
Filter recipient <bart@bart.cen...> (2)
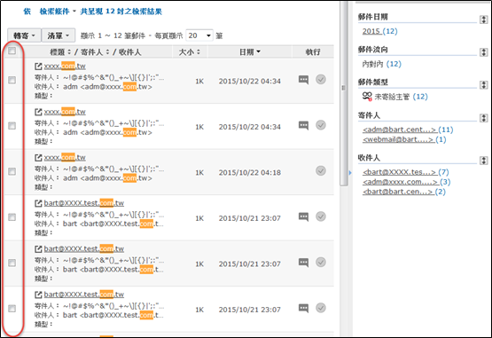pyautogui.click(x=404, y=192)
